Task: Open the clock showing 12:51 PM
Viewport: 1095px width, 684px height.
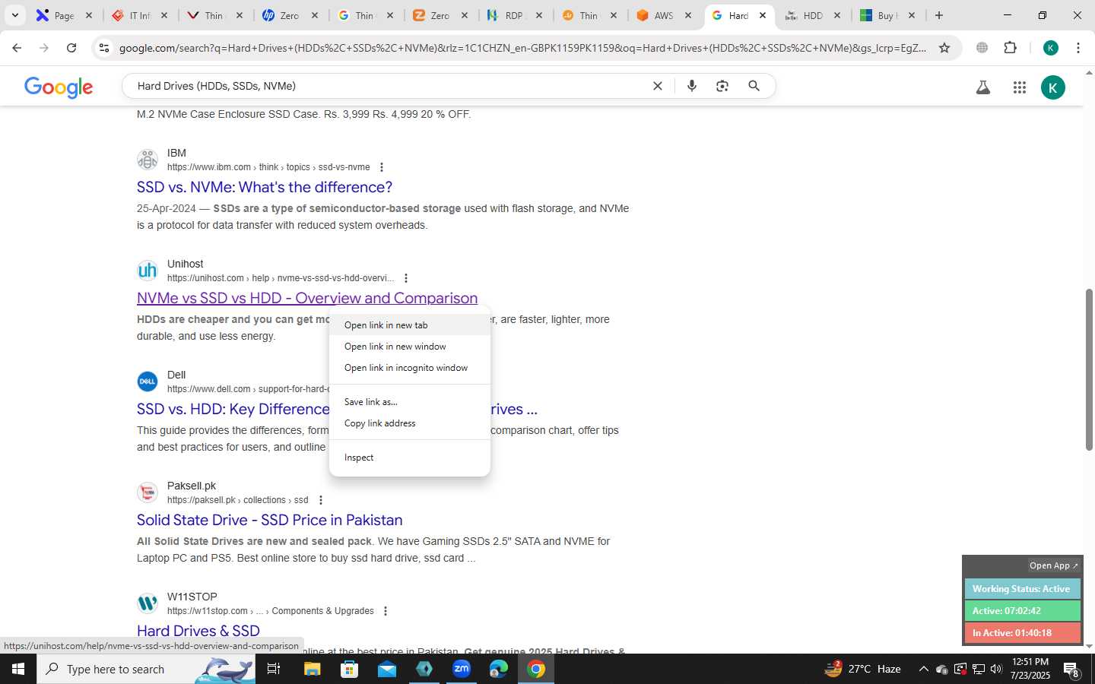Action: click(1030, 669)
